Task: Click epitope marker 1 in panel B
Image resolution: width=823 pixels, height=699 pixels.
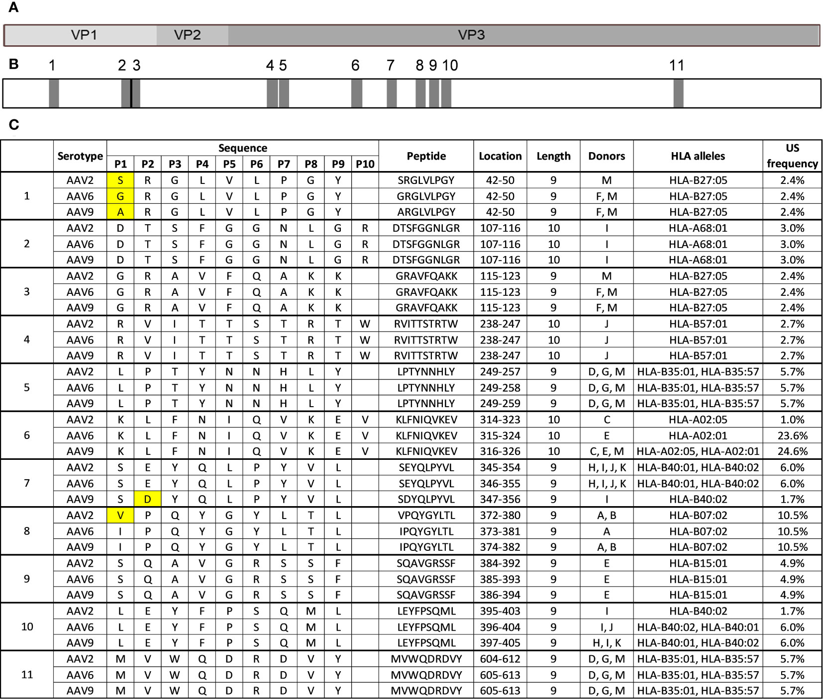Action: 54,93
